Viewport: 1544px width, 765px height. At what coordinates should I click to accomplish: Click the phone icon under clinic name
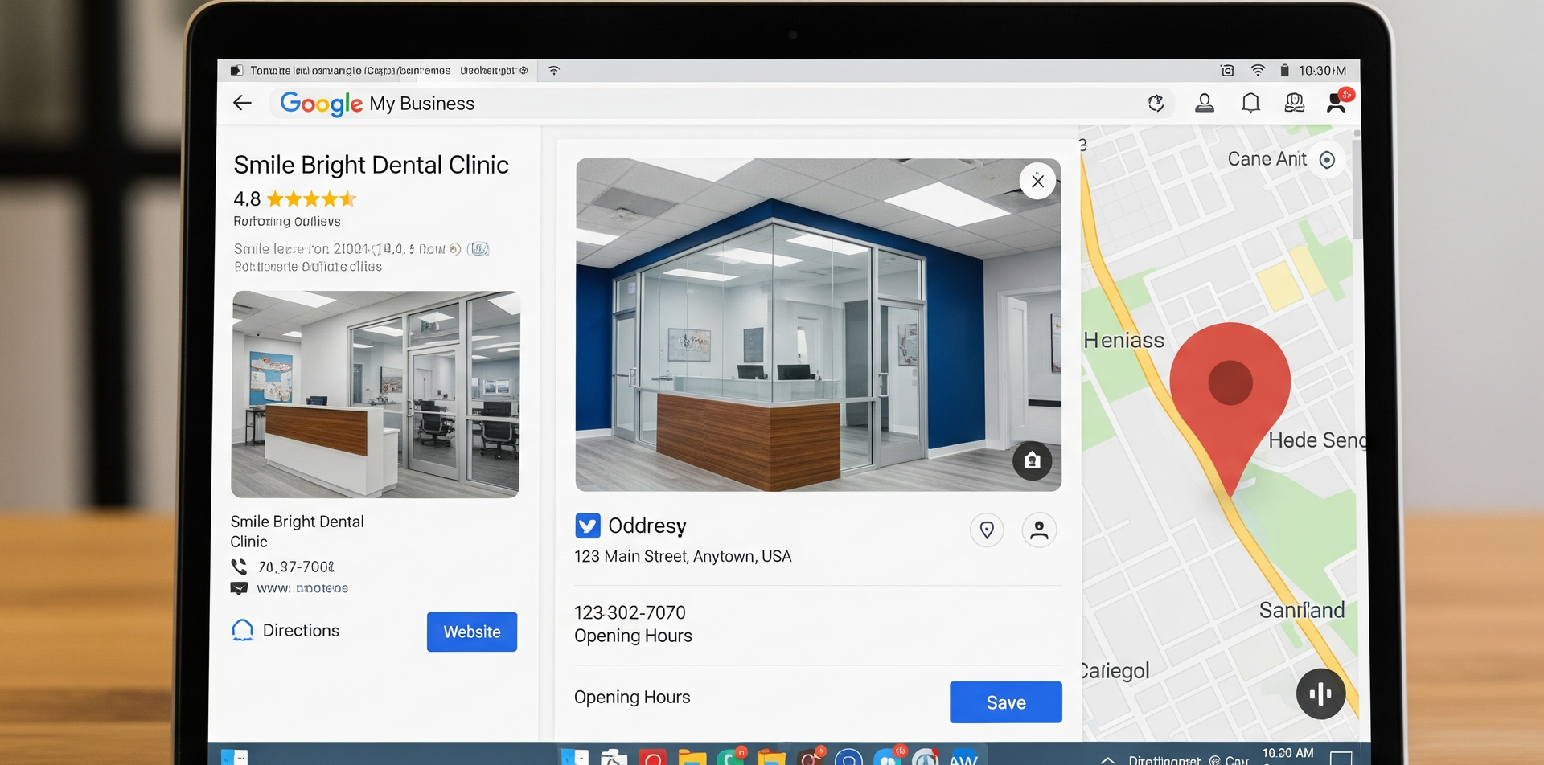click(239, 567)
